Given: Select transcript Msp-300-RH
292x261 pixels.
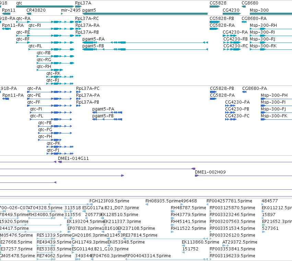Looking at the screenshot, I should 271,29.
